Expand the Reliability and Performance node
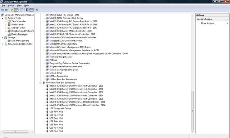The height and width of the screenshot is (138, 230). (6, 31)
